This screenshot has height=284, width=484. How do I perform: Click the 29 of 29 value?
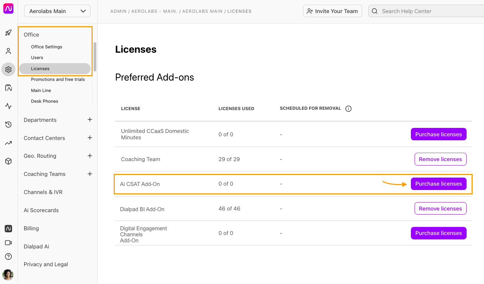229,159
